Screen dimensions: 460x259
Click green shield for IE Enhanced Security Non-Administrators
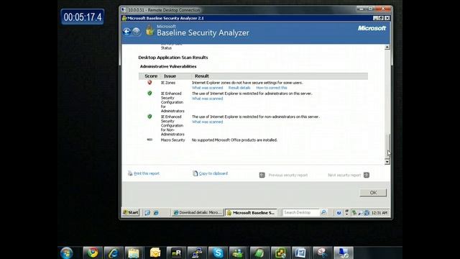click(x=149, y=117)
